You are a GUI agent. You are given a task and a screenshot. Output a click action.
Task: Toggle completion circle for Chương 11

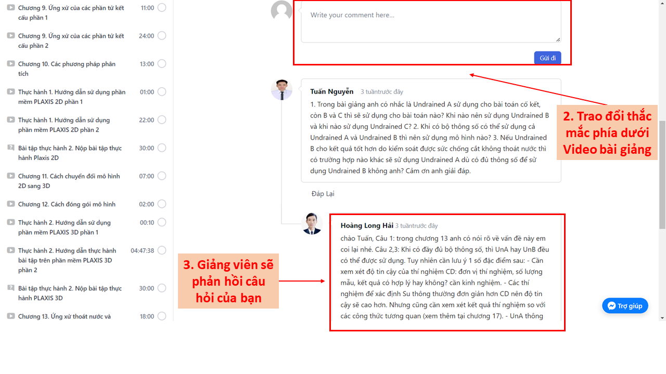162,176
